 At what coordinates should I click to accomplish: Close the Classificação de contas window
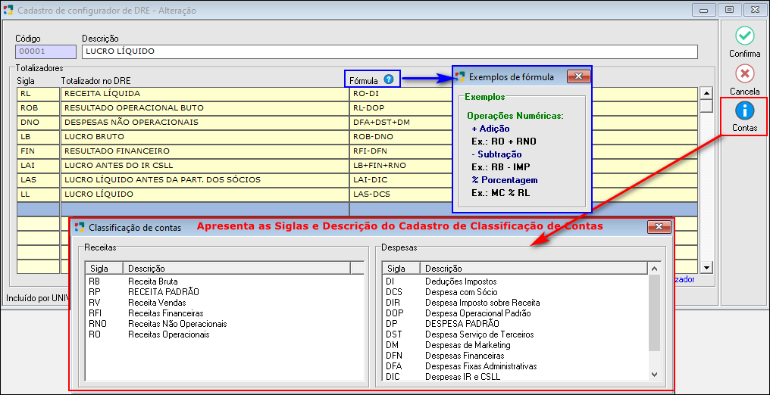659,227
